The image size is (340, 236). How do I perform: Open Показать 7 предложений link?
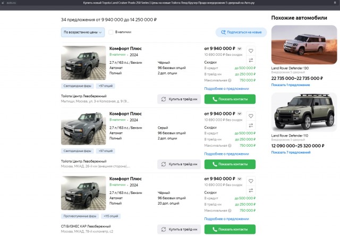(291, 152)
